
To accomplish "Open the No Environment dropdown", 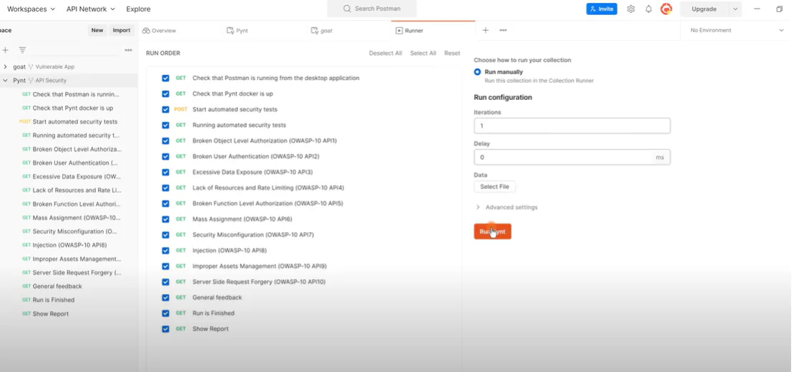I will click(737, 31).
